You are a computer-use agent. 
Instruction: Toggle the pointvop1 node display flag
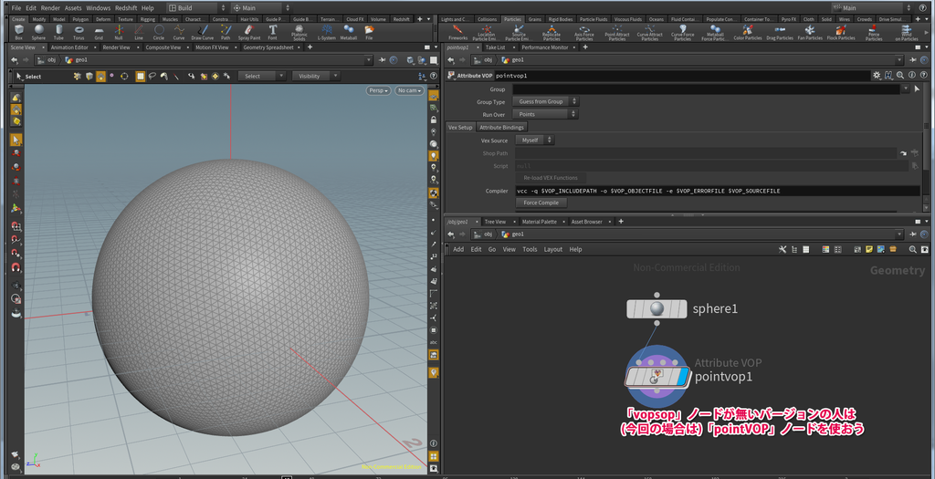683,377
